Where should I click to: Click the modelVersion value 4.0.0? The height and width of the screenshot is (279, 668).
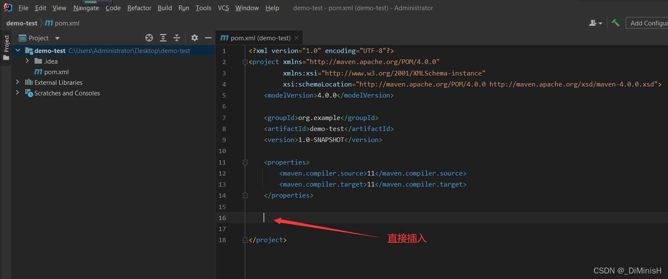(x=327, y=95)
